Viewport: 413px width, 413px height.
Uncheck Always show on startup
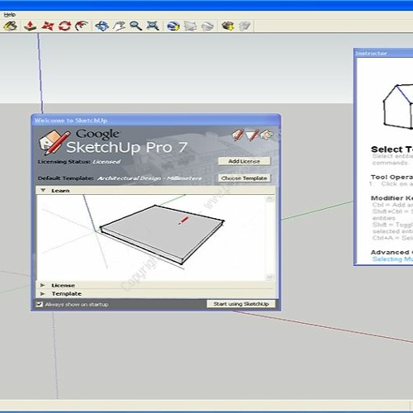pyautogui.click(x=40, y=304)
